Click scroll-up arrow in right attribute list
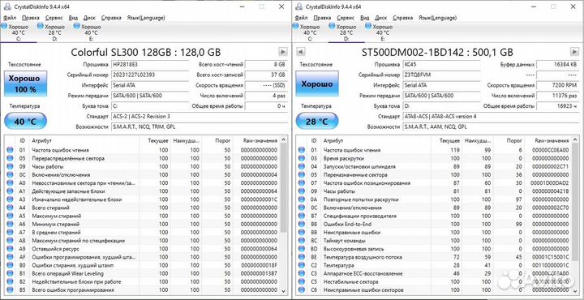584x300 pixels. pos(575,140)
